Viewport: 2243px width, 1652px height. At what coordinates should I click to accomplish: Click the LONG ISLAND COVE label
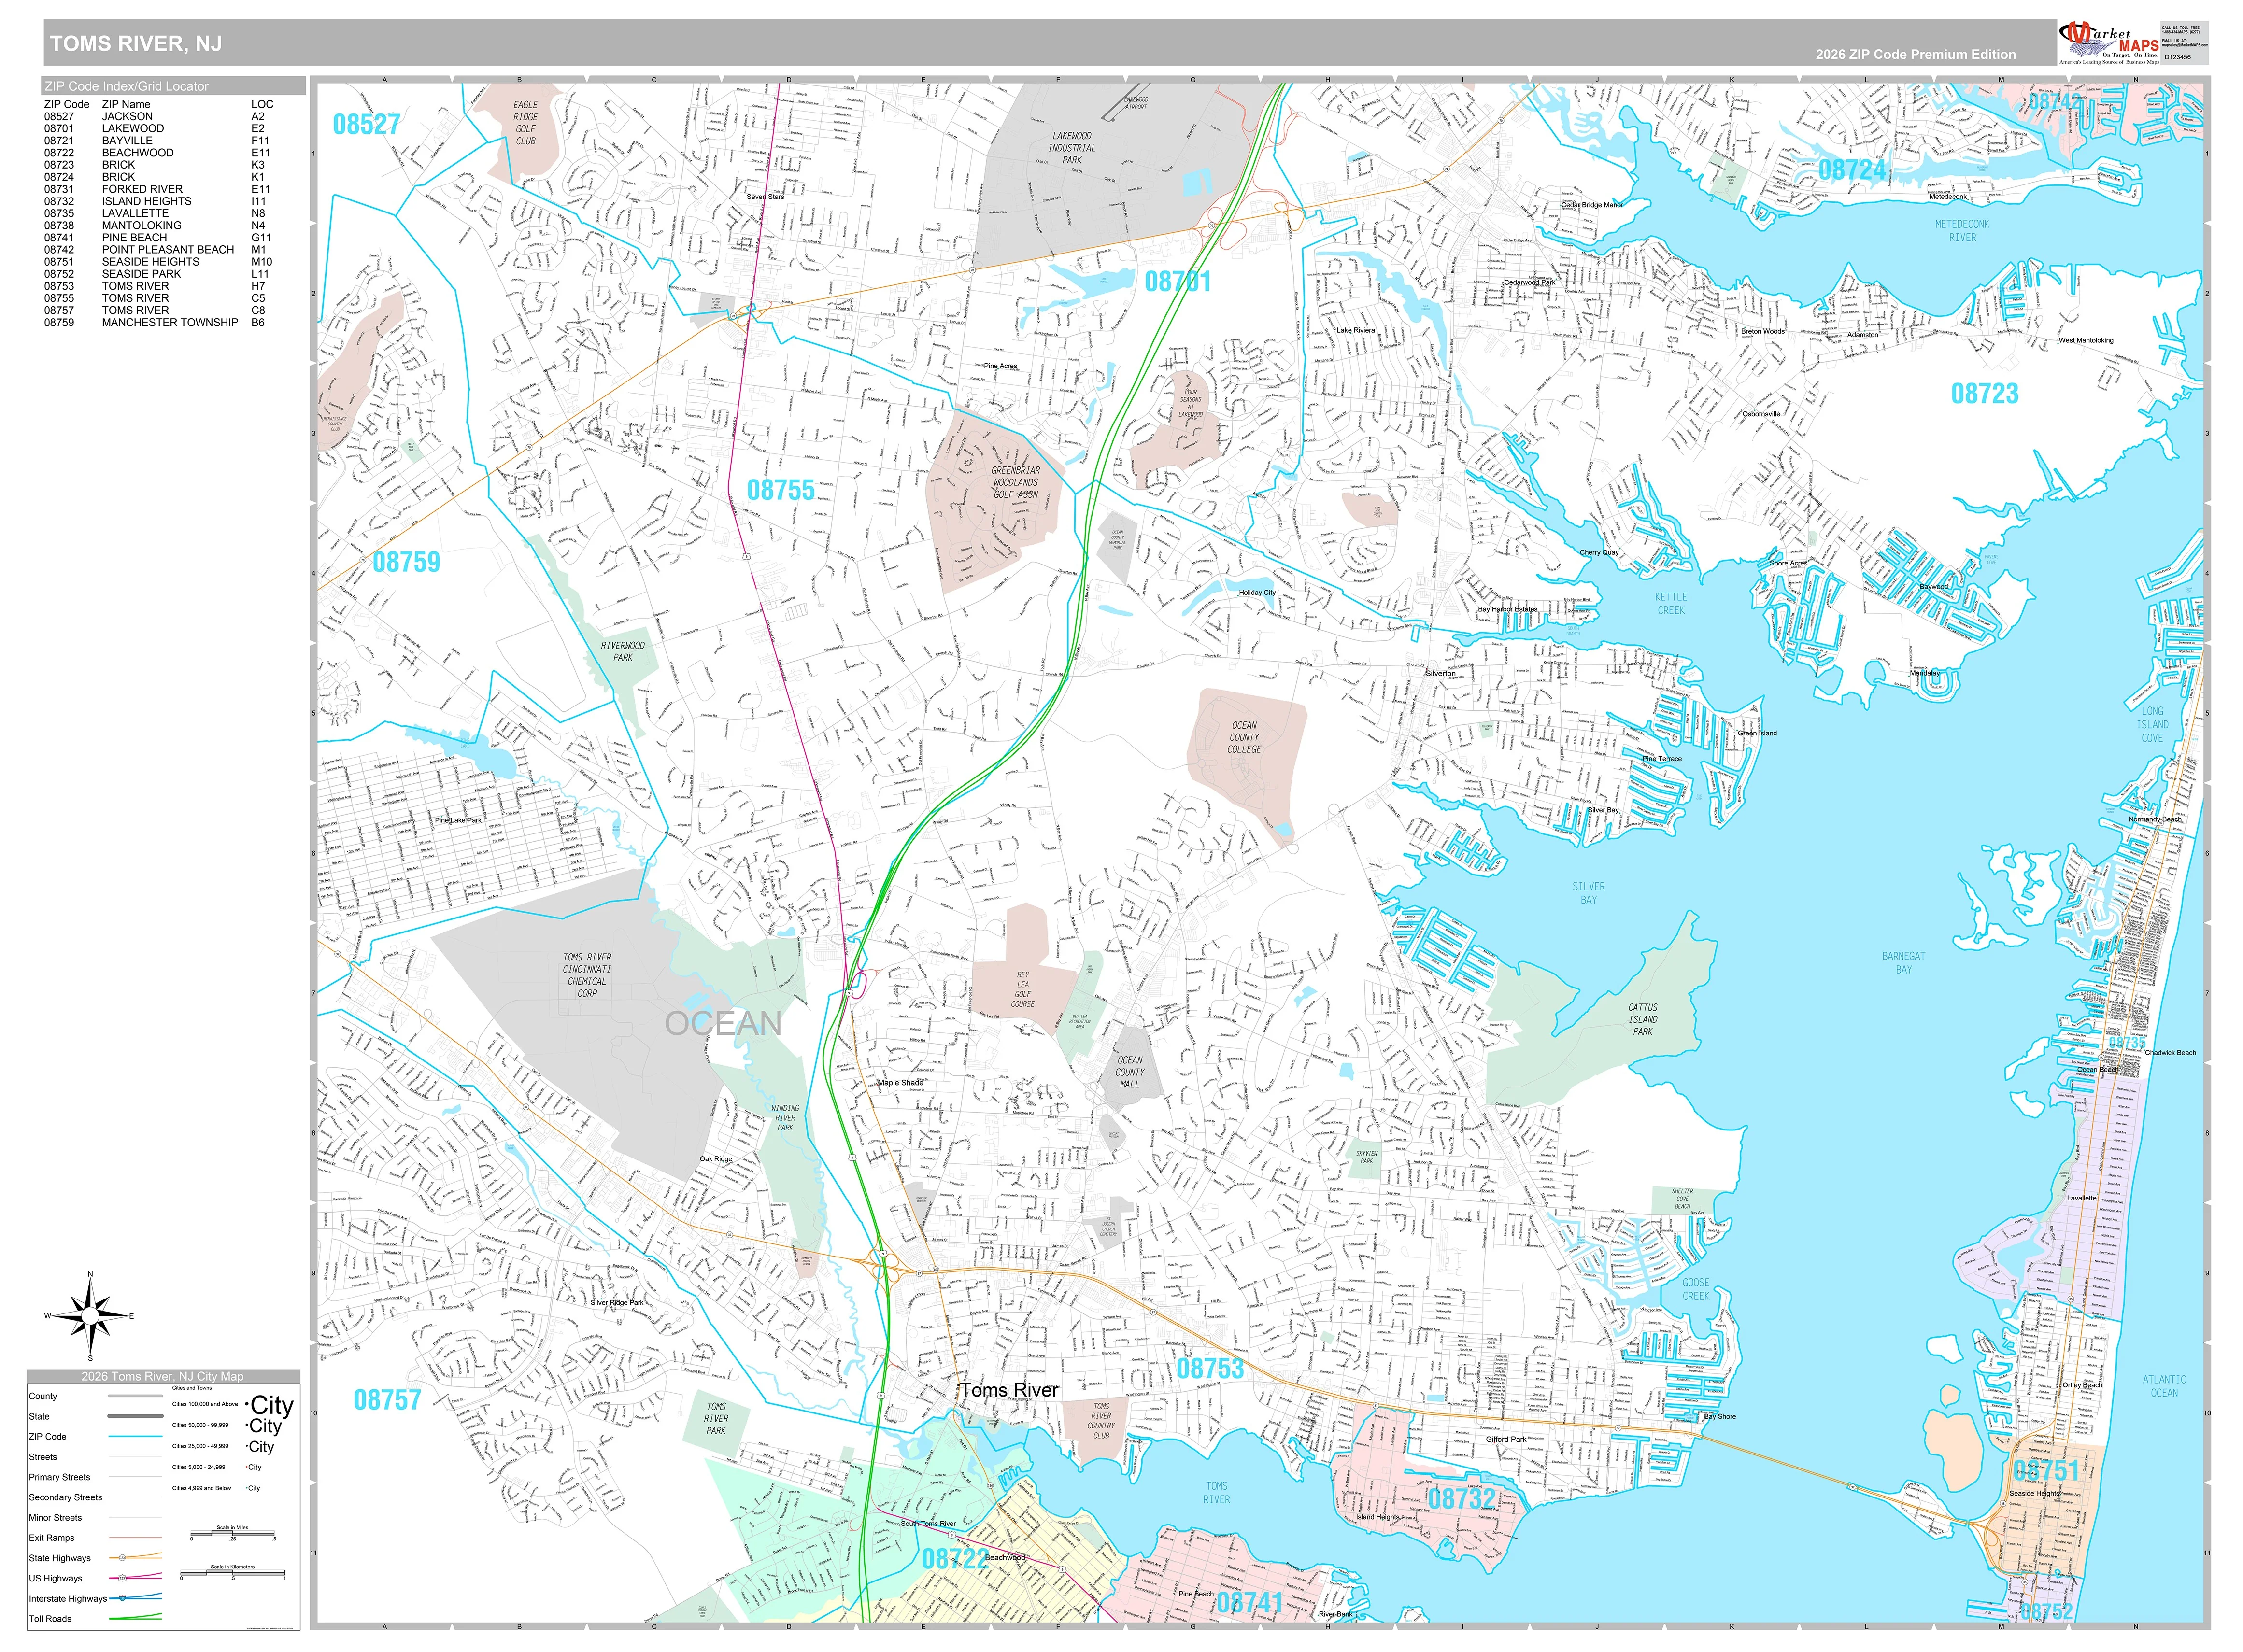[2152, 724]
